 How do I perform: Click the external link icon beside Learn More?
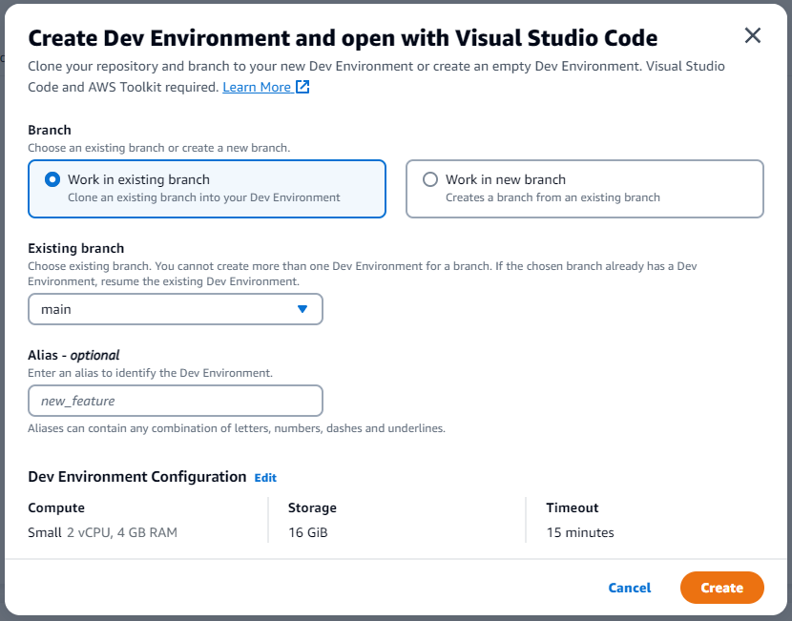click(302, 87)
